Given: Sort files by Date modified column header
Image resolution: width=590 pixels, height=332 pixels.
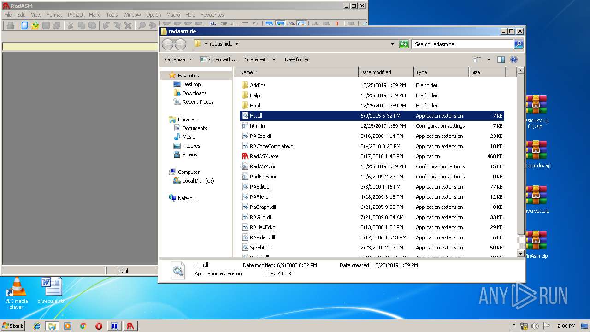Looking at the screenshot, I should pos(386,72).
